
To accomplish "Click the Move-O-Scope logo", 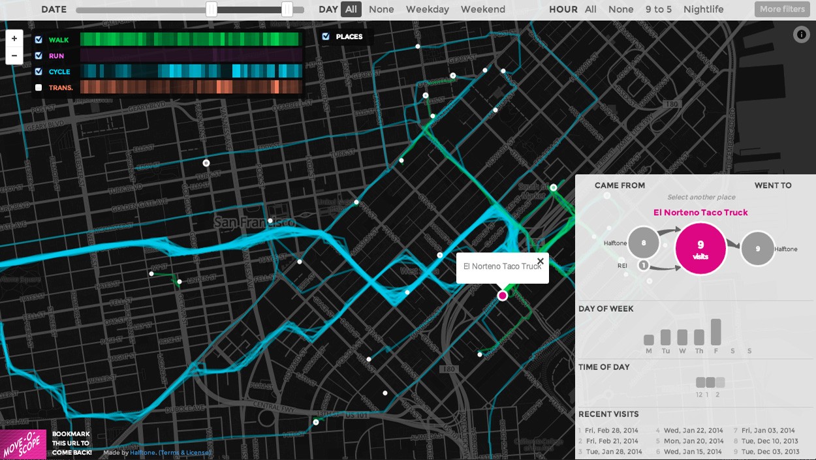I will 23,444.
